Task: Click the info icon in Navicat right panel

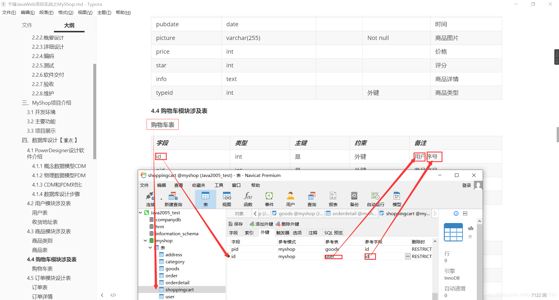Action: (x=456, y=213)
